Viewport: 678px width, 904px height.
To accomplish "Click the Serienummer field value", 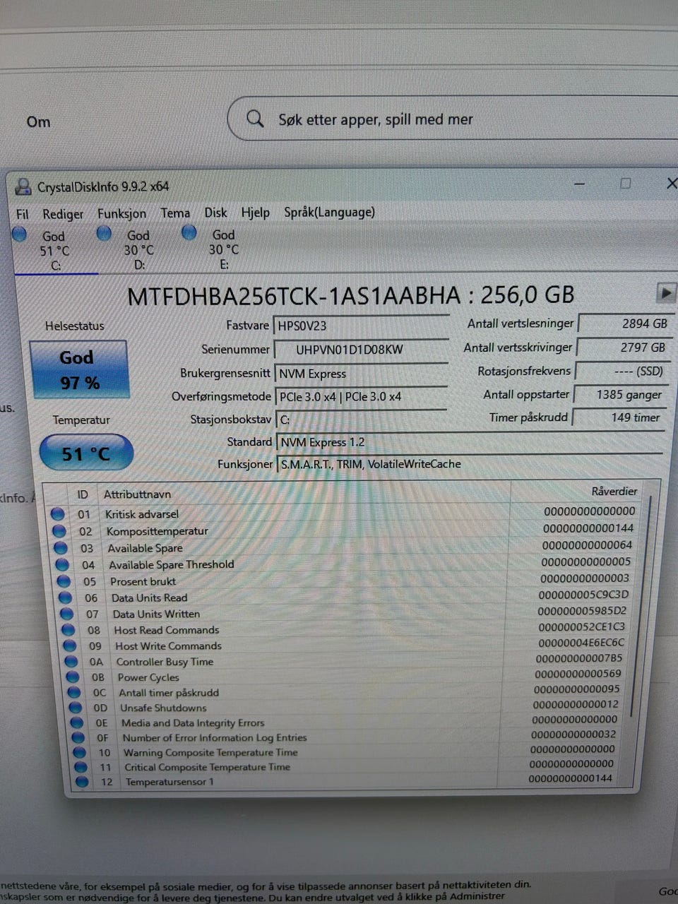I will click(361, 350).
